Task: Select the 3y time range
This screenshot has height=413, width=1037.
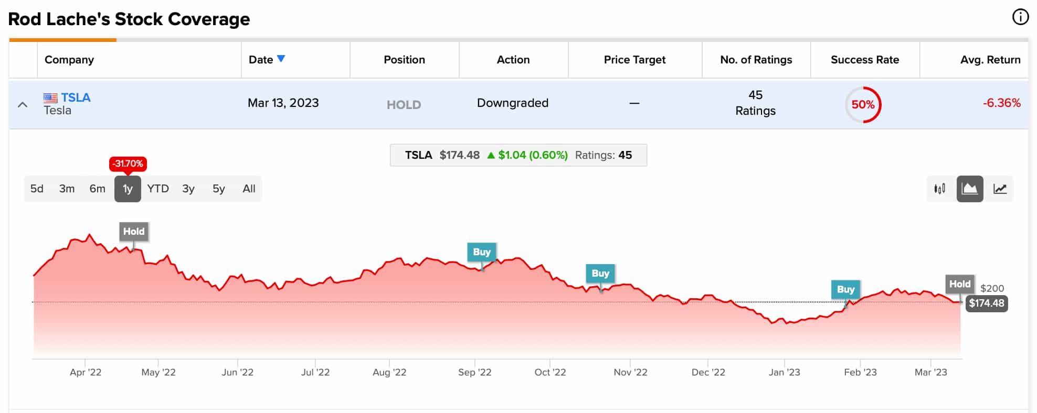Action: tap(188, 189)
